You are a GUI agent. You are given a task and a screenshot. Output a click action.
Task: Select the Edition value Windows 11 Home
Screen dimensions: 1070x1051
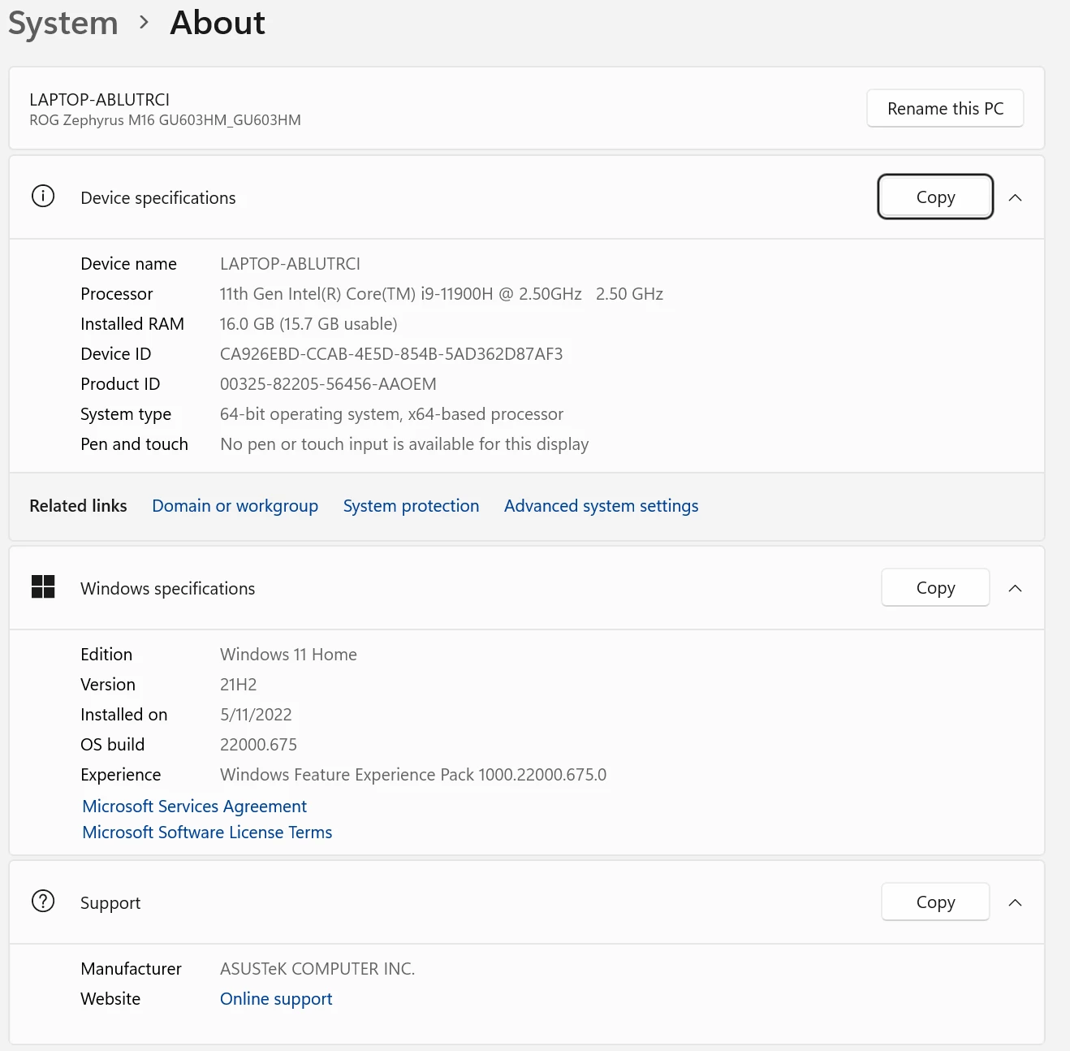click(x=288, y=655)
